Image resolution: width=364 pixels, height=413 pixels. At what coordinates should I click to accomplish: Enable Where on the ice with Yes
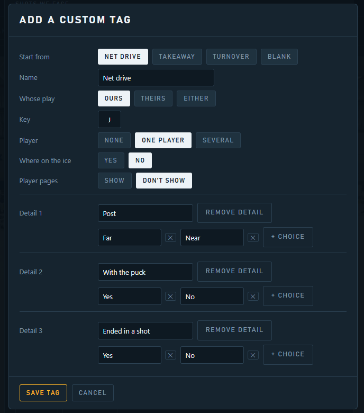pos(111,160)
